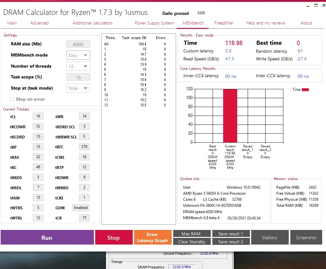Click the tCWL value field

tap(84, 157)
